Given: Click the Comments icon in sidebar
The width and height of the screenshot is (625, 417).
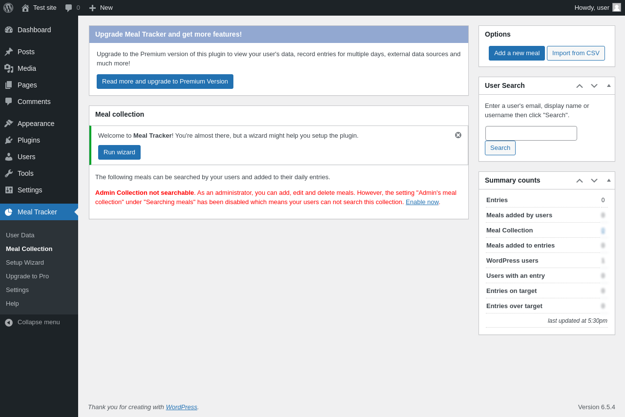Looking at the screenshot, I should point(9,102).
